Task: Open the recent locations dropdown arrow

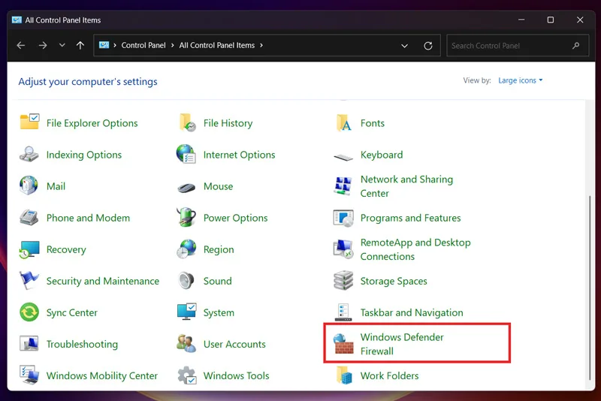Action: pyautogui.click(x=62, y=45)
